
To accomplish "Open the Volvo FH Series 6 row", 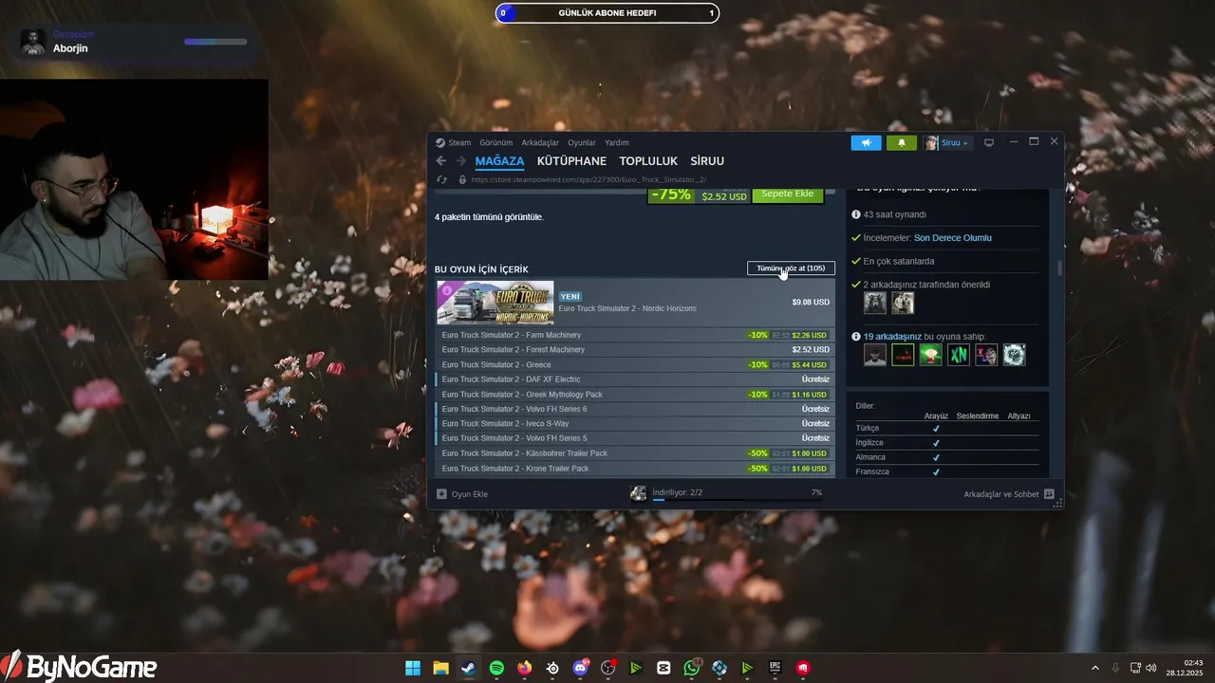I will pyautogui.click(x=635, y=409).
